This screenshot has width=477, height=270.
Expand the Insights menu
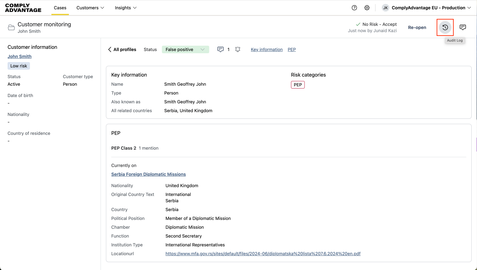tap(125, 8)
